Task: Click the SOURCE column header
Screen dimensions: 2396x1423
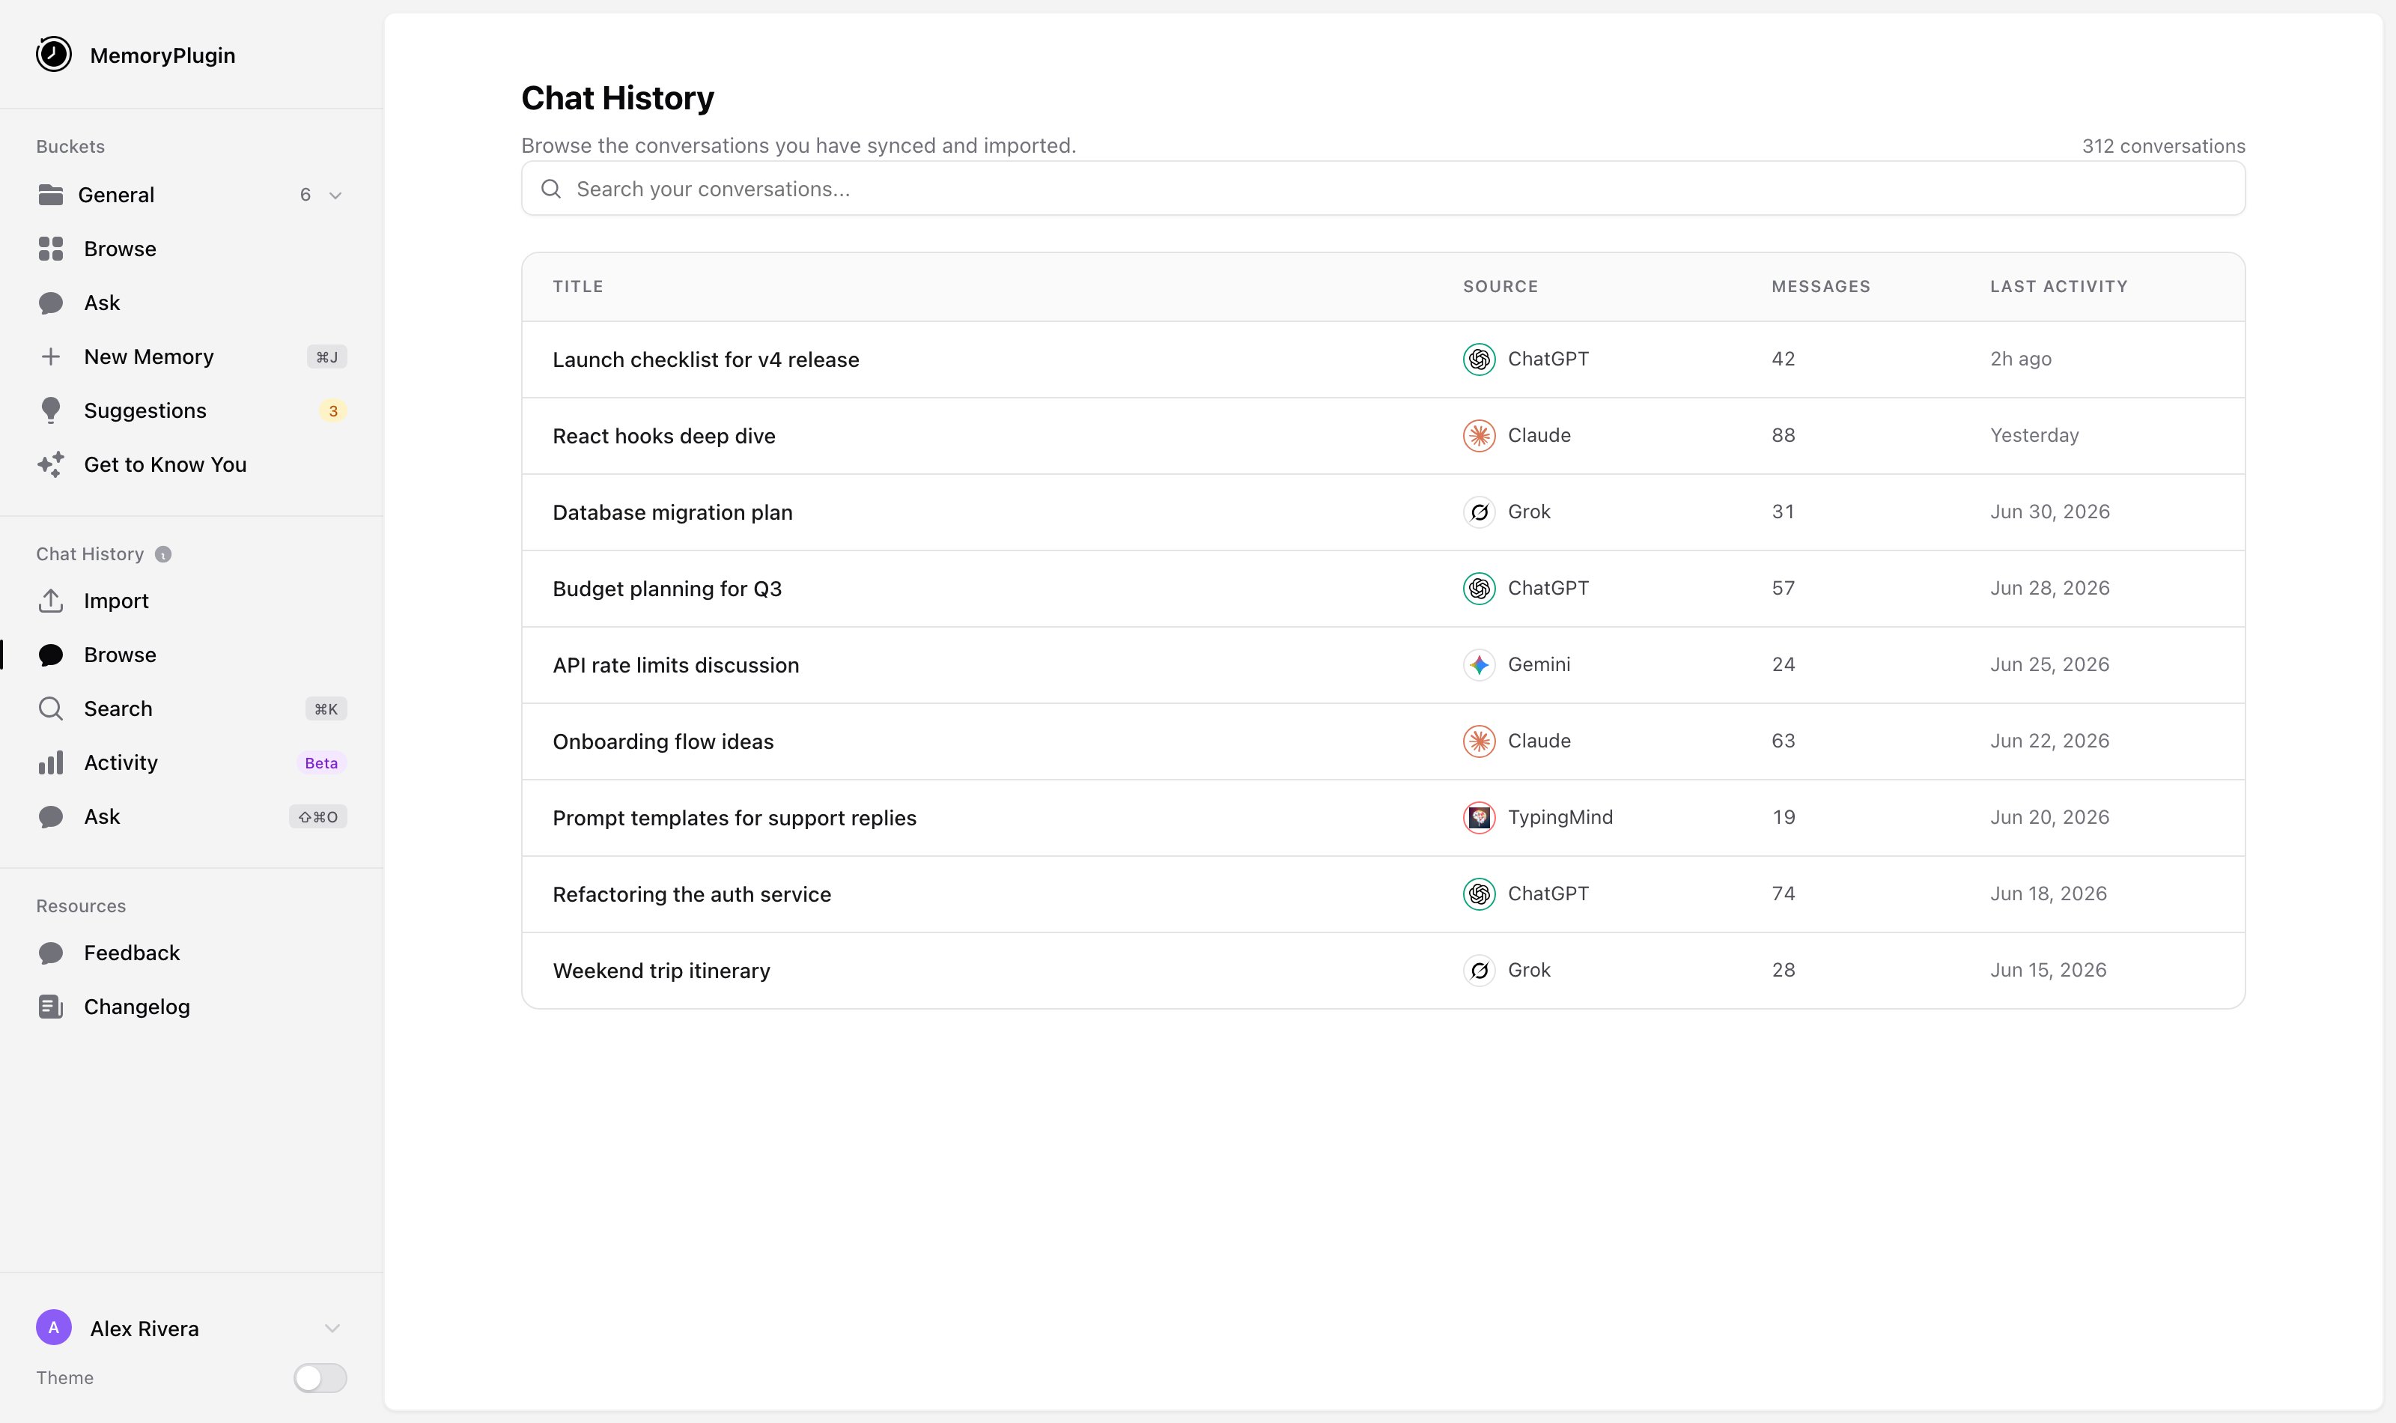Action: click(x=1500, y=287)
